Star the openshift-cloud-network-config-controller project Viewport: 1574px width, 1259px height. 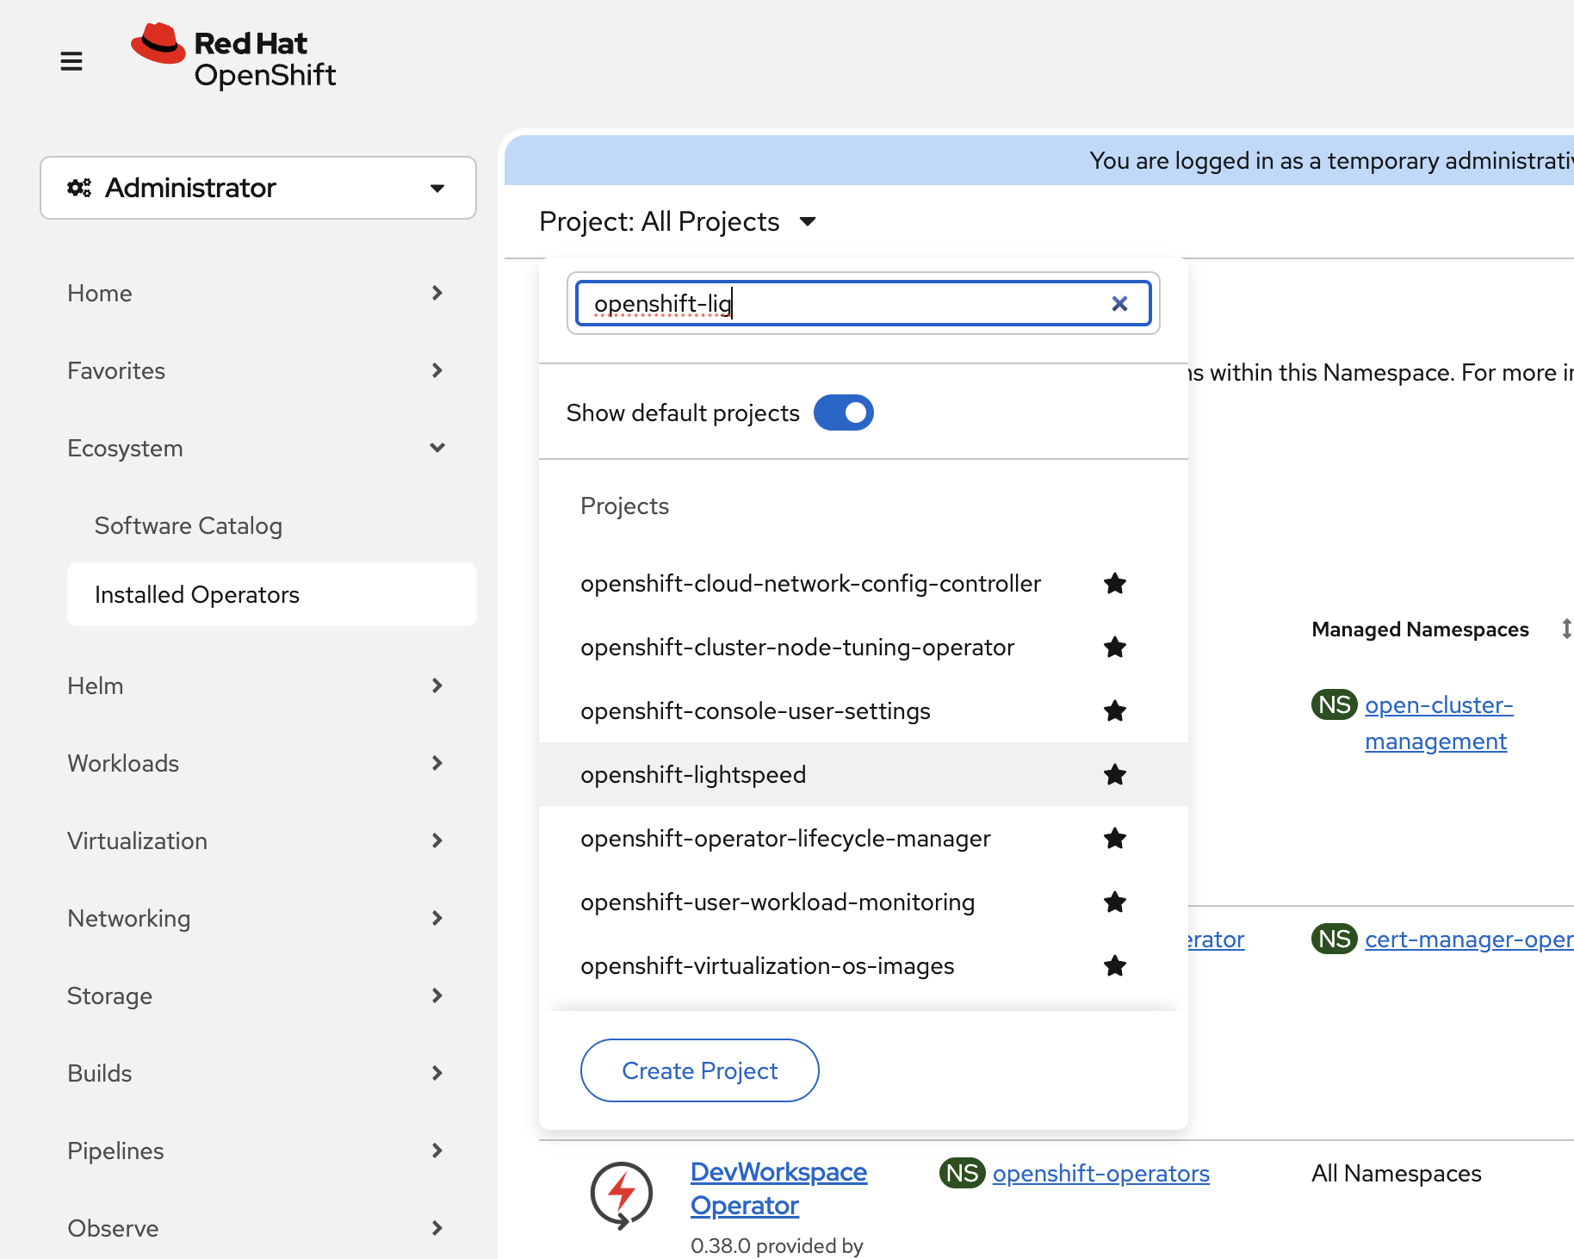1115,583
